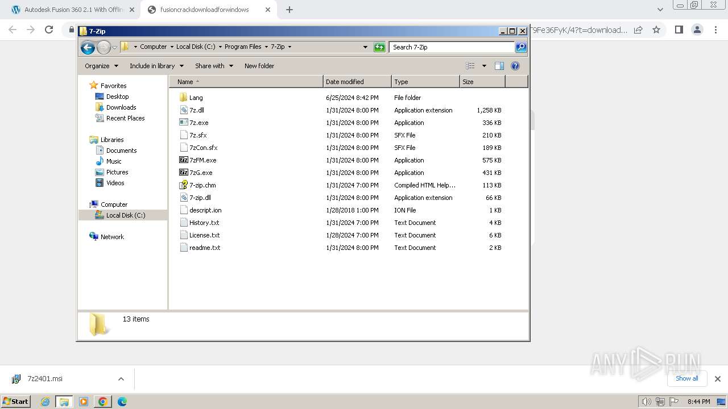
Task: Open the Chrome tab search chevron
Action: click(x=660, y=10)
